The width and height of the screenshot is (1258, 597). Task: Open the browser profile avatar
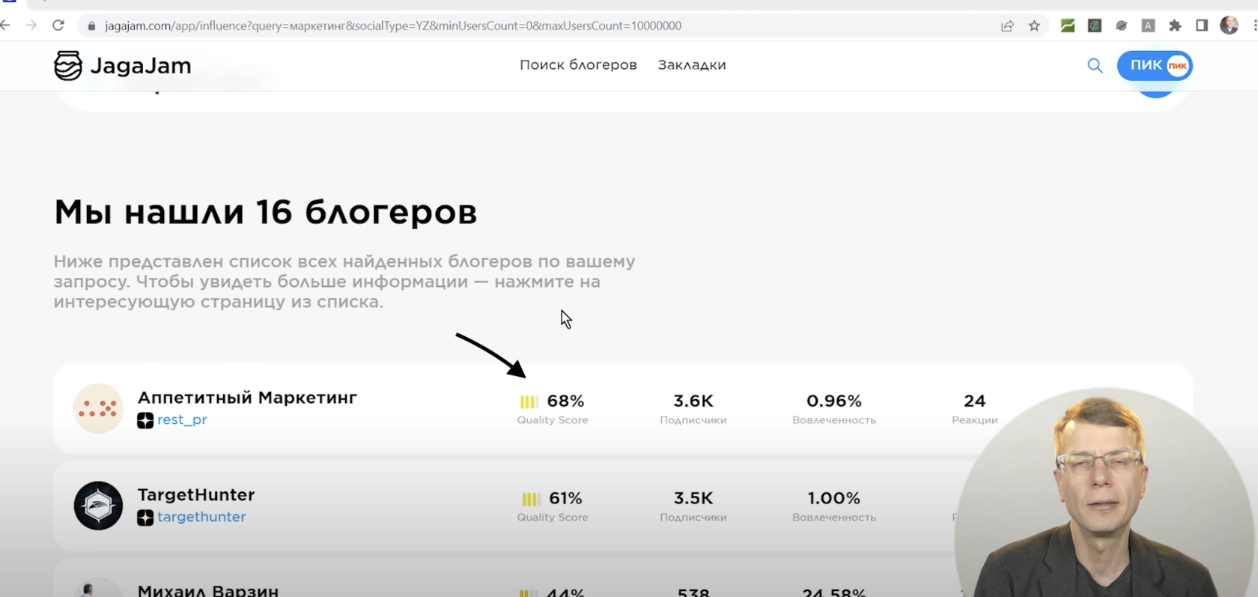(1229, 25)
